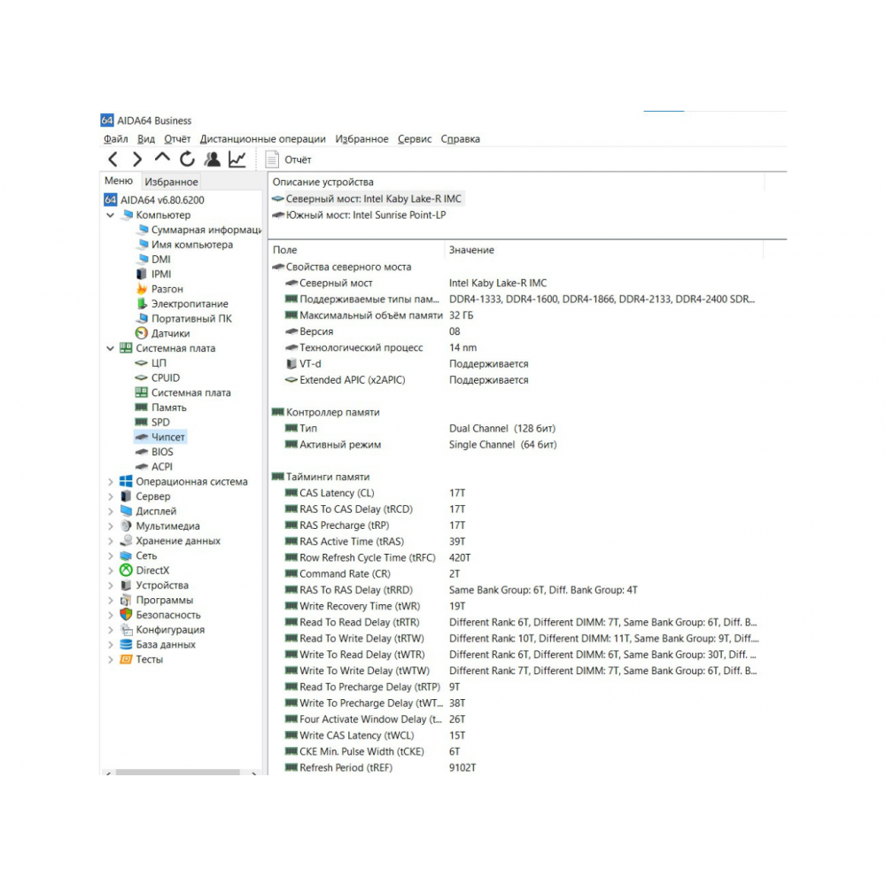Click the База данных database icon
The image size is (886, 886).
tap(126, 645)
